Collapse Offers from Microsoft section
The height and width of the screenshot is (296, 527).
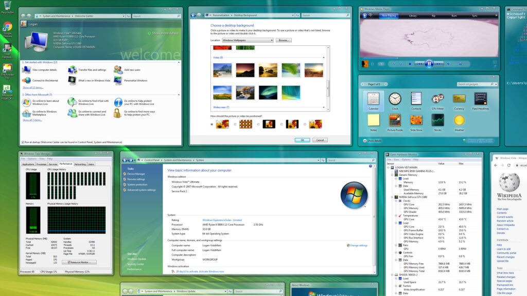click(179, 95)
